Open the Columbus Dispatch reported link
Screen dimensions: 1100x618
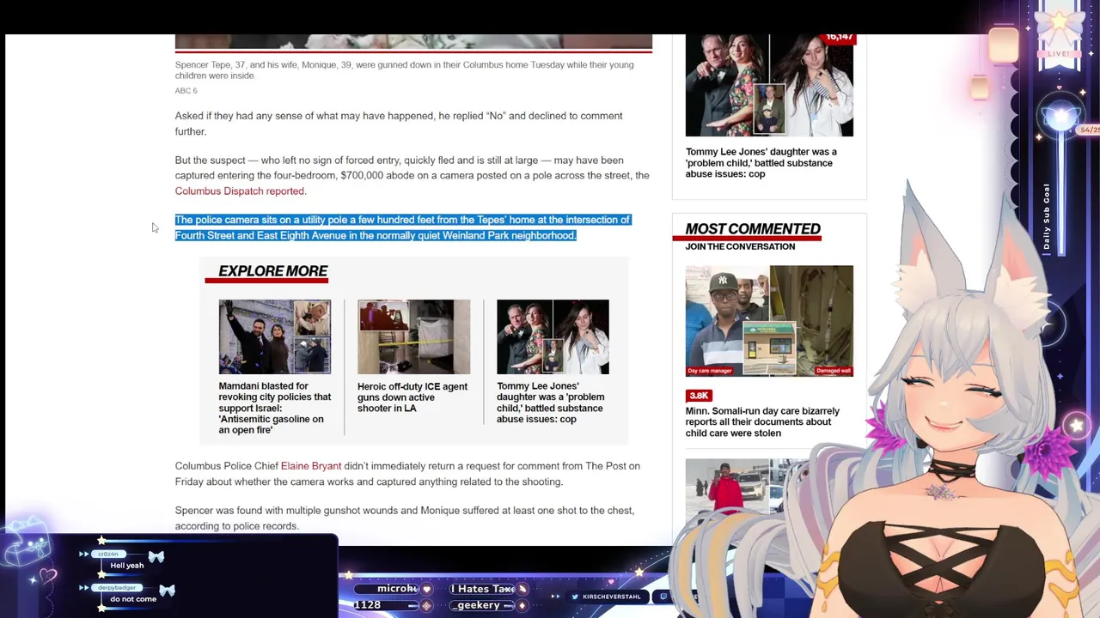click(241, 191)
